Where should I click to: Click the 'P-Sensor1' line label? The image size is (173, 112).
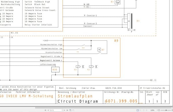(90, 16)
